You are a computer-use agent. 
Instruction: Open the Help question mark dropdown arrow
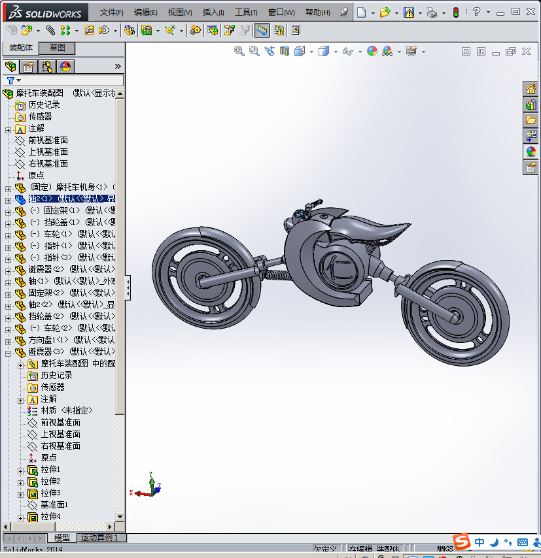[x=488, y=12]
